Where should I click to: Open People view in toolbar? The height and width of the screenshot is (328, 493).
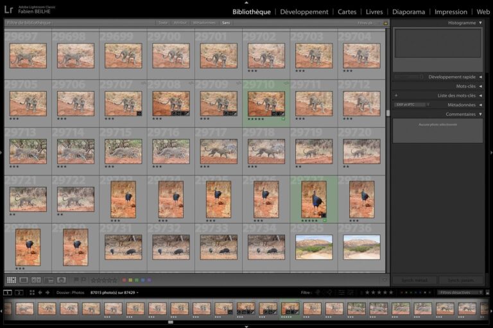pos(62,280)
